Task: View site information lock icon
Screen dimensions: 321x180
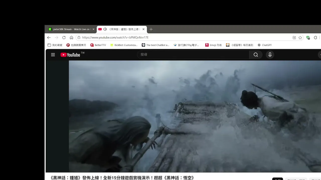Action: click(79, 37)
